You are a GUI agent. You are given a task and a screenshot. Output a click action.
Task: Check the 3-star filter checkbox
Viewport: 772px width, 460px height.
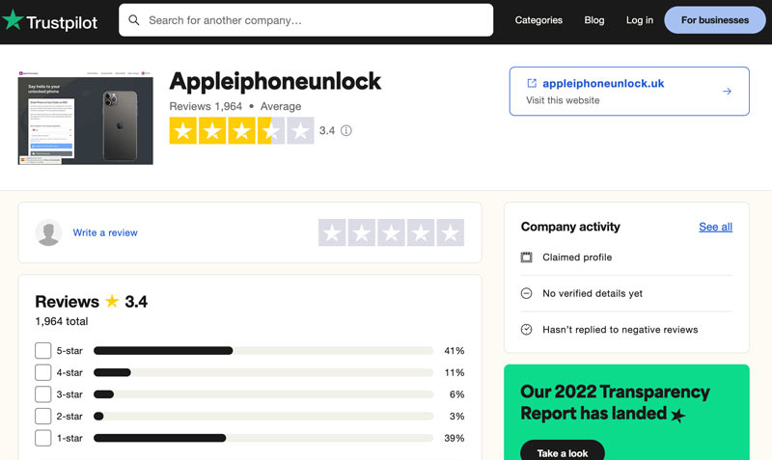42,394
